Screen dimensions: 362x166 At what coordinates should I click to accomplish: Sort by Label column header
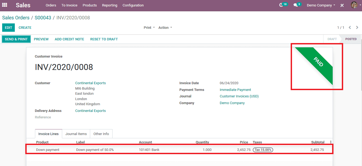tap(80, 142)
